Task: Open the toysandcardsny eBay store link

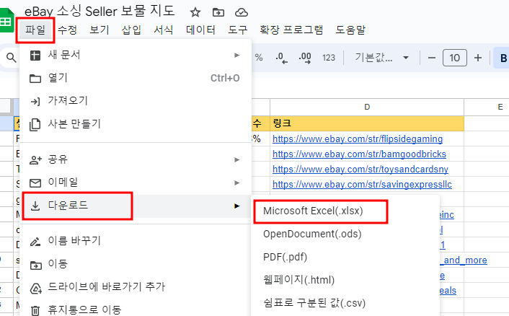Action: tap(360, 170)
